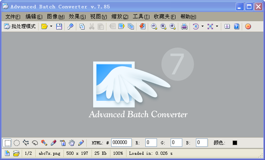Open the 编辑(E) menu
Viewport: 265px width, 160px height.
34,17
